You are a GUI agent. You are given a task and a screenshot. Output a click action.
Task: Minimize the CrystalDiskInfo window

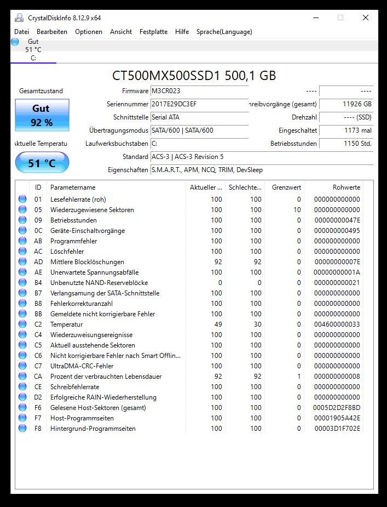[316, 18]
